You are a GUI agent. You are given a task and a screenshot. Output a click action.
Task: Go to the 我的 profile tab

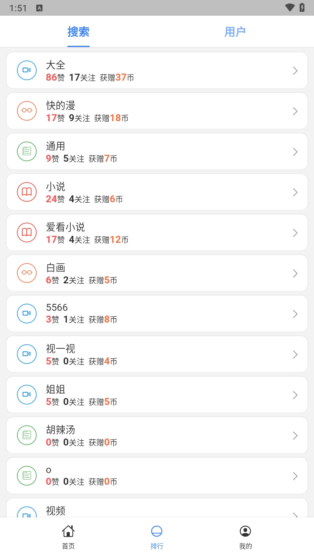pos(246,537)
